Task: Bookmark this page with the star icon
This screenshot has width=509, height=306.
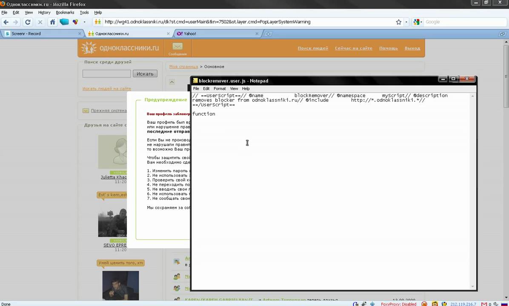Action: click(x=399, y=22)
